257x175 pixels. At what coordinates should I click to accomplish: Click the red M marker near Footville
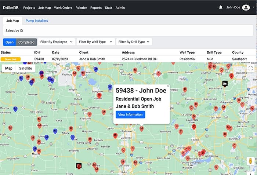tap(90, 139)
